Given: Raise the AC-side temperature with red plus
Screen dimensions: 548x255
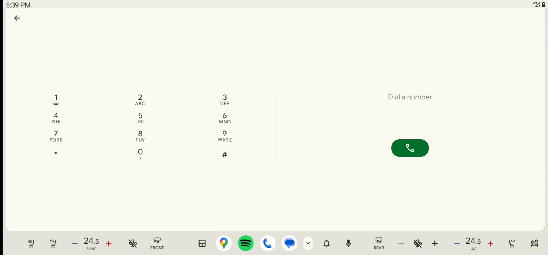Looking at the screenshot, I should click(490, 244).
